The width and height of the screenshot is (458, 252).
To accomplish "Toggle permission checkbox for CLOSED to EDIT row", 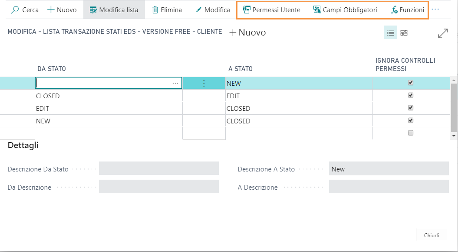I will (411, 95).
